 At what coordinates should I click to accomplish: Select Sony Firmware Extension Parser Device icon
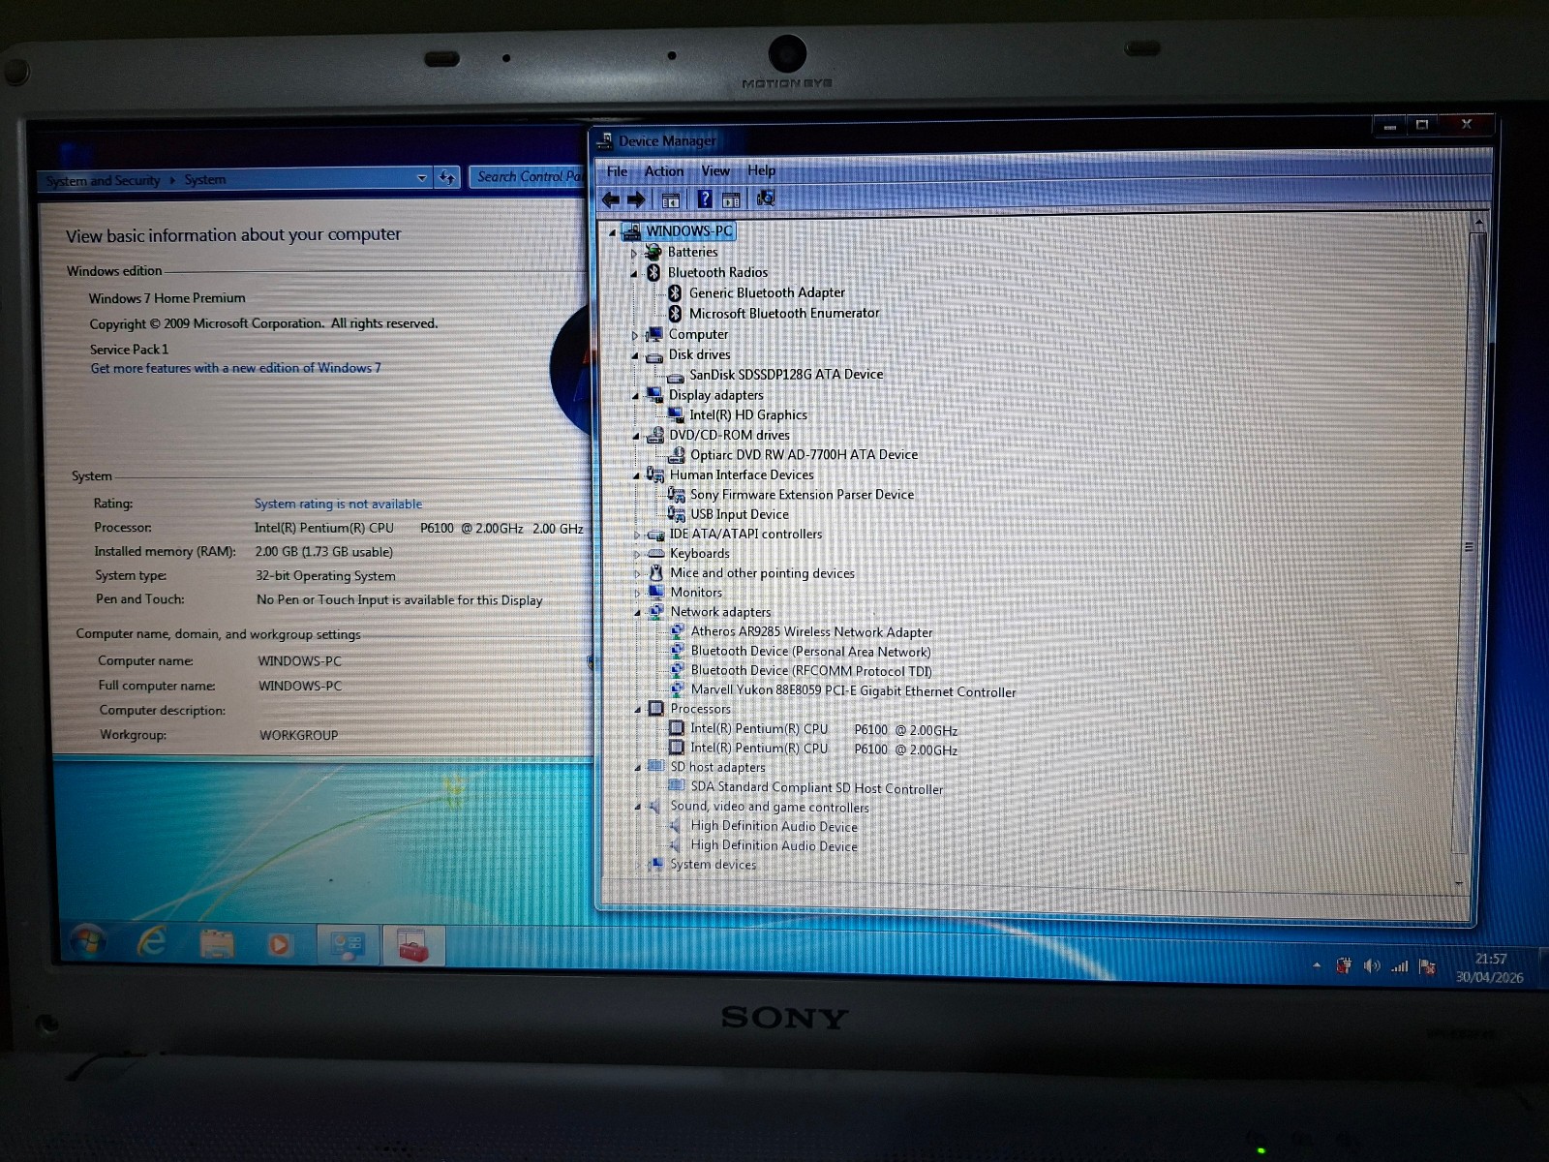click(x=677, y=494)
